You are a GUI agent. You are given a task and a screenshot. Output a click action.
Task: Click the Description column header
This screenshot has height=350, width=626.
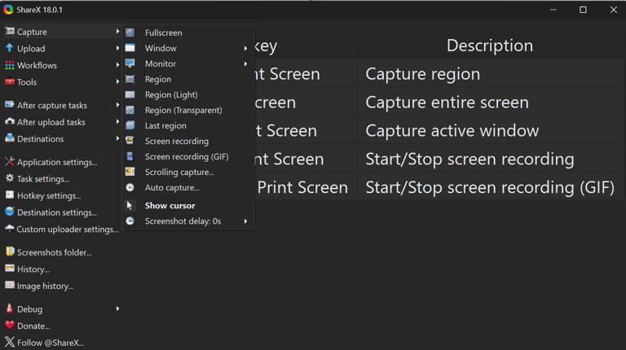[489, 46]
